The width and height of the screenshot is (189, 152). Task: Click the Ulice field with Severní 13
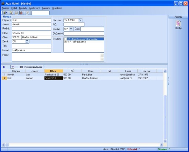tap(31, 33)
